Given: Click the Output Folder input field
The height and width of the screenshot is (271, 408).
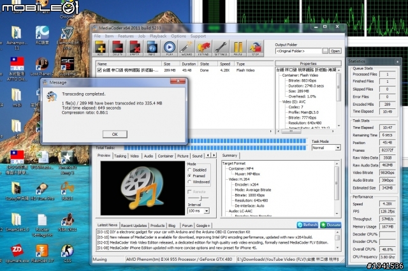Looking at the screenshot, I should (298, 51).
